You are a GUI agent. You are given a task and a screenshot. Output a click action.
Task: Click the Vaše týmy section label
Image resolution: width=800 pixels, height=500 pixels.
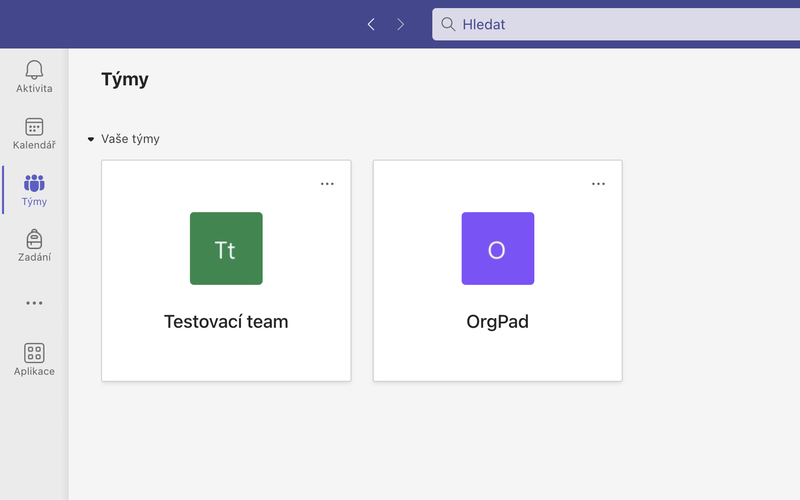(130, 139)
